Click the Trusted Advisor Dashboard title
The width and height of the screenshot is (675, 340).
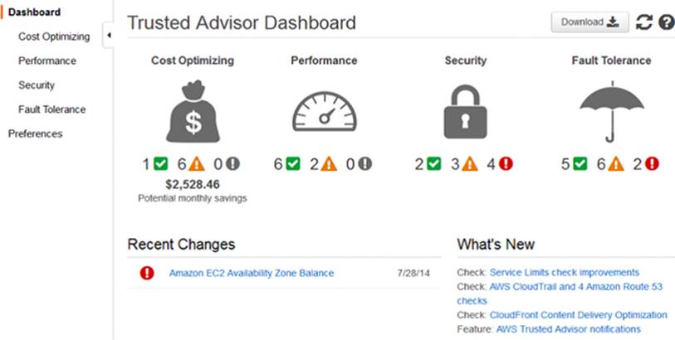tap(242, 22)
